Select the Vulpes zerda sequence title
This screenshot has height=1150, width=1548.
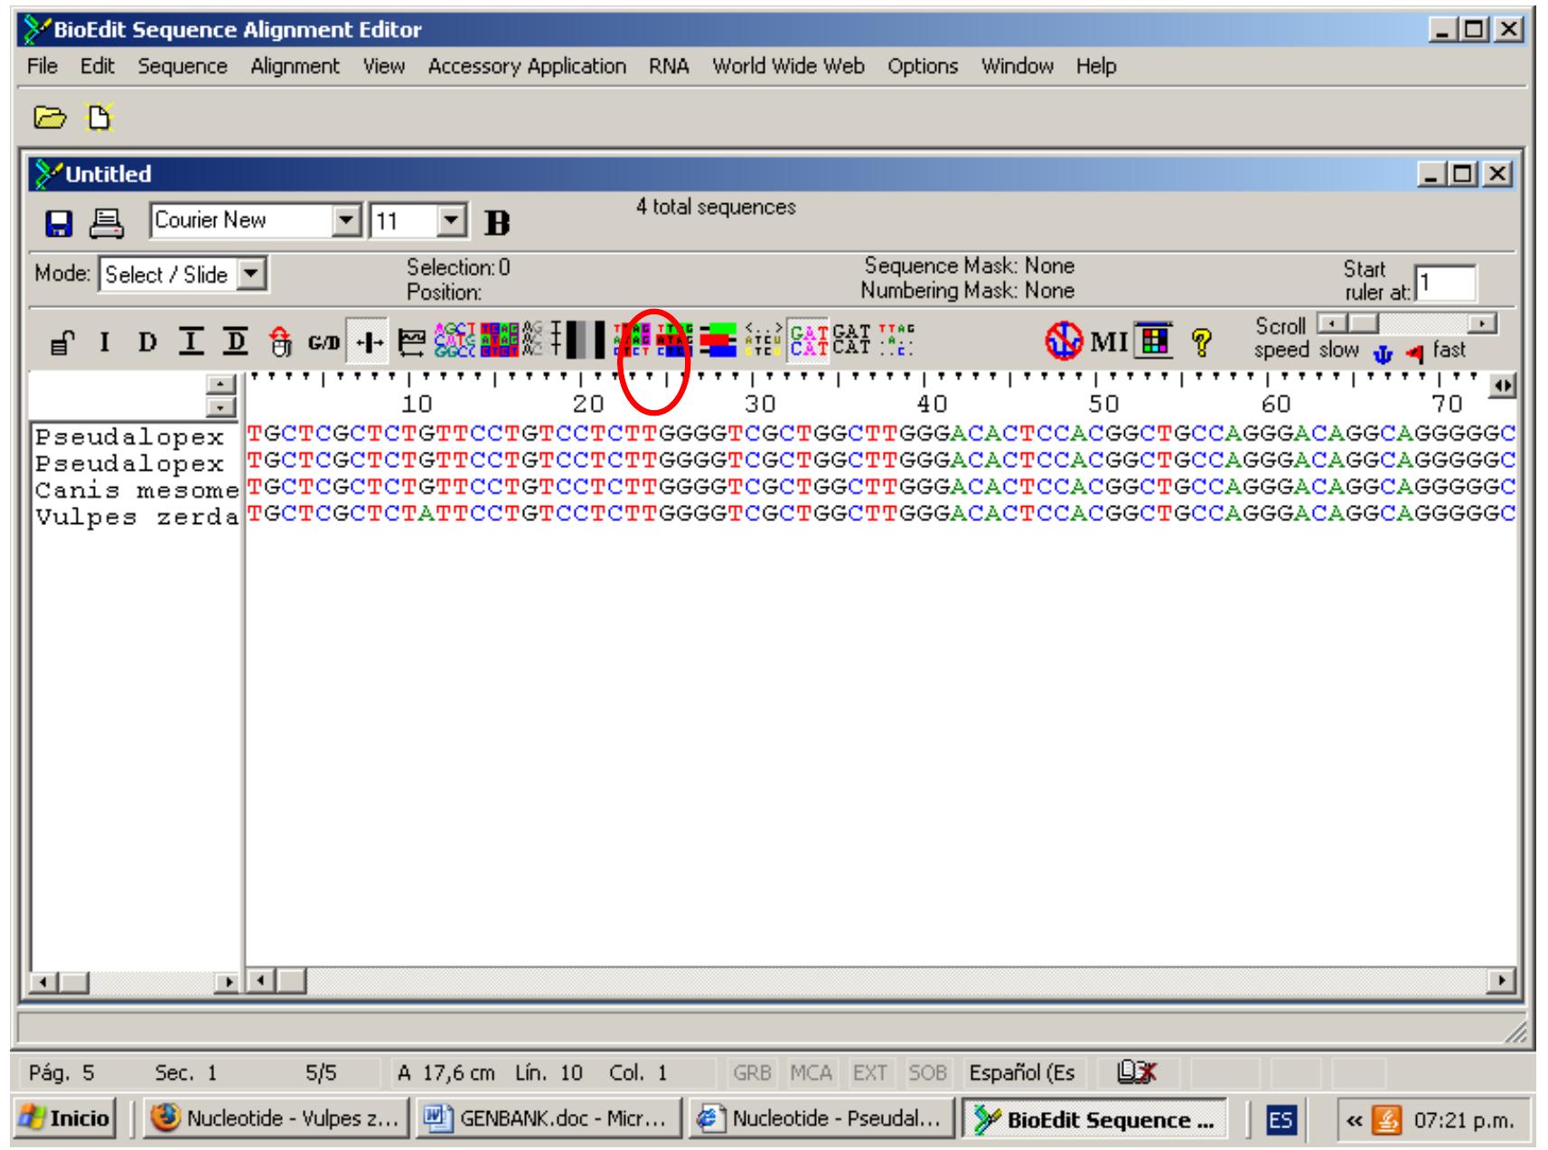tap(136, 518)
